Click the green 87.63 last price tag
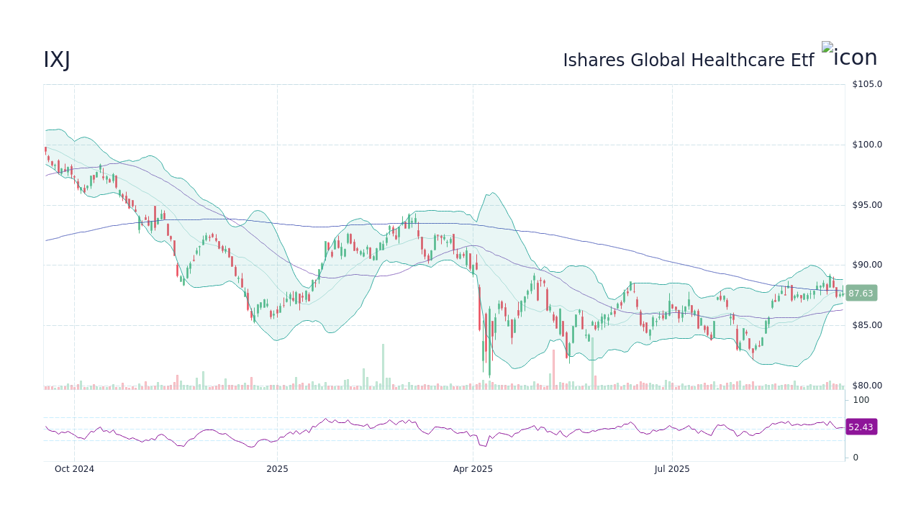 point(861,293)
